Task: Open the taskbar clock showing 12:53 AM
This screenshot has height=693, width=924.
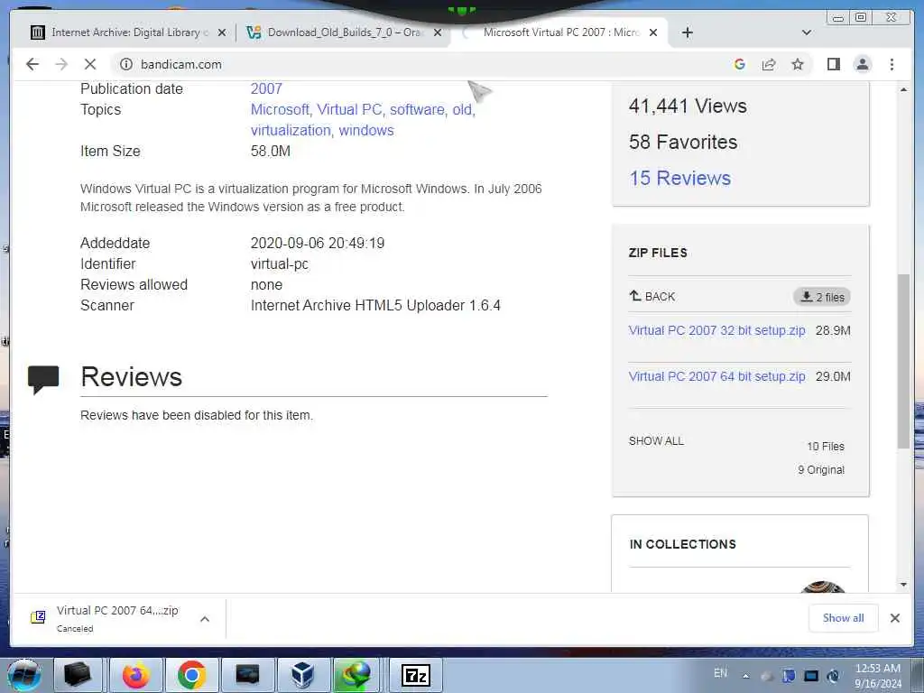Action: click(877, 676)
